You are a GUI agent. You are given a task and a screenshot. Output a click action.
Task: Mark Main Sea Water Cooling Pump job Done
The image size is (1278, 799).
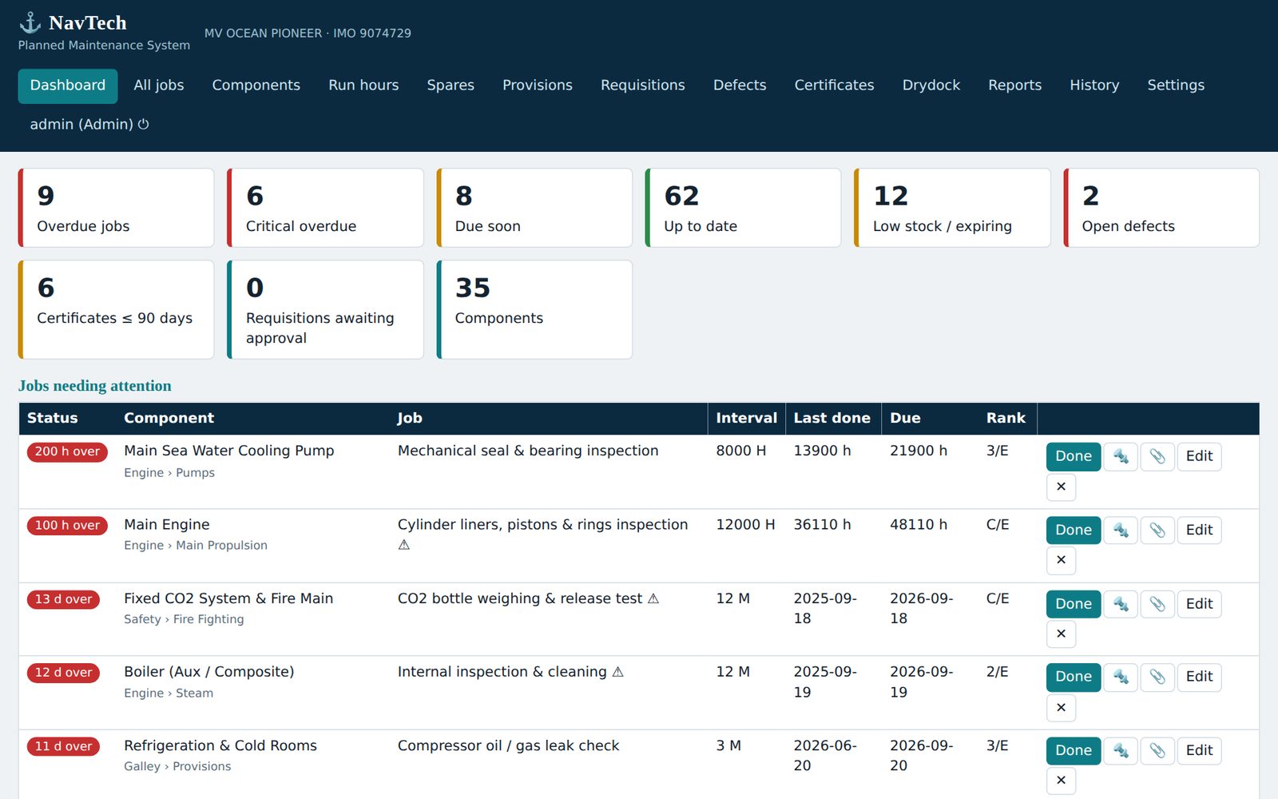[x=1074, y=456]
